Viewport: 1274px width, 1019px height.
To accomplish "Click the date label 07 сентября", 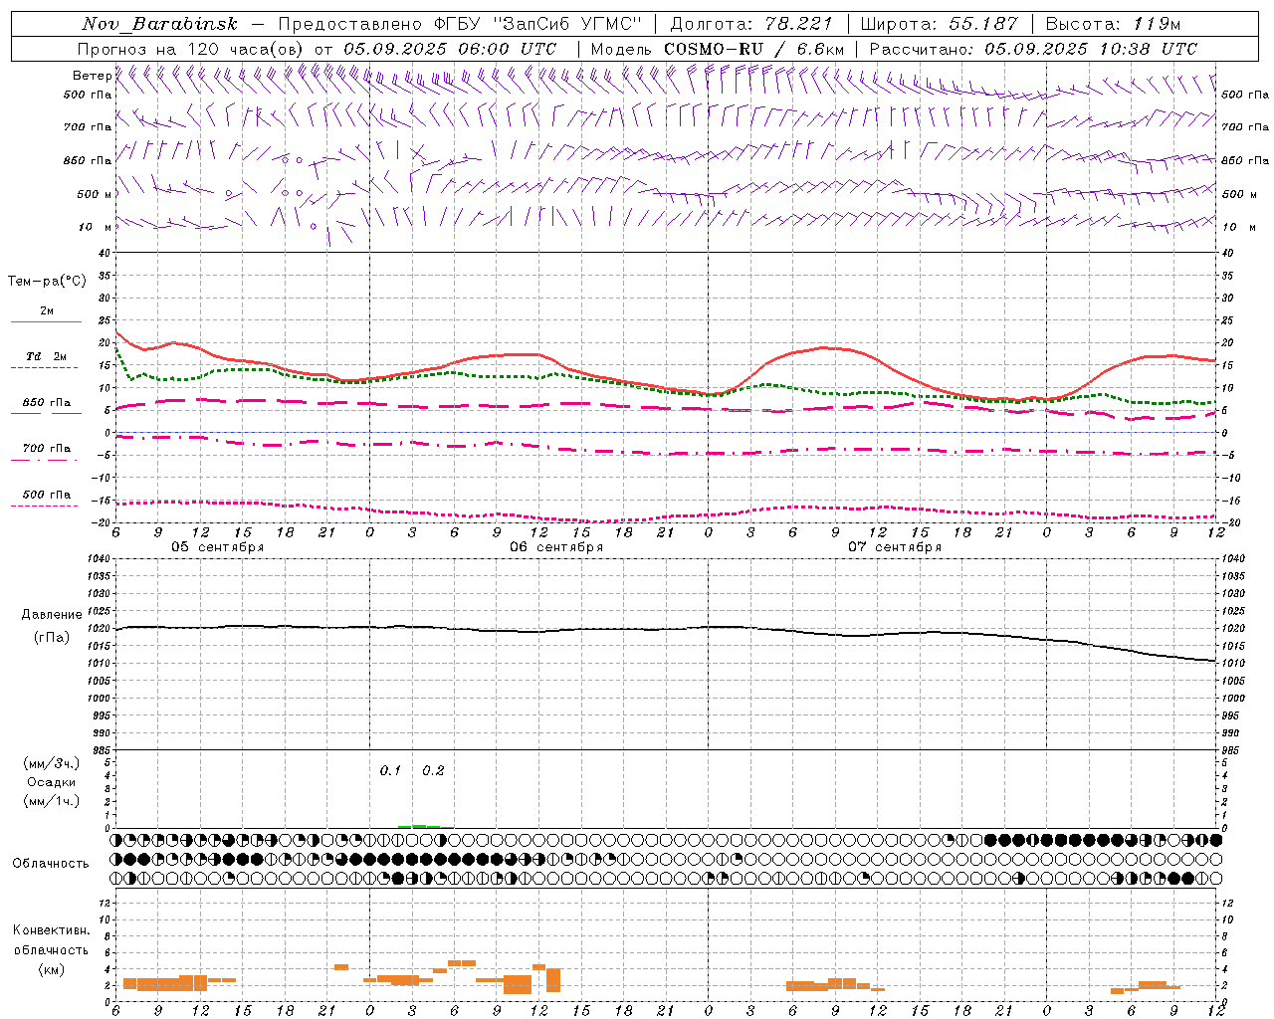I will pos(895,547).
